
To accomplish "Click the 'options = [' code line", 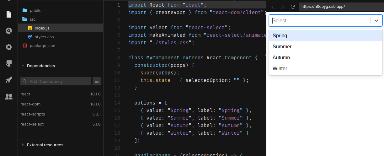I will click(151, 103).
